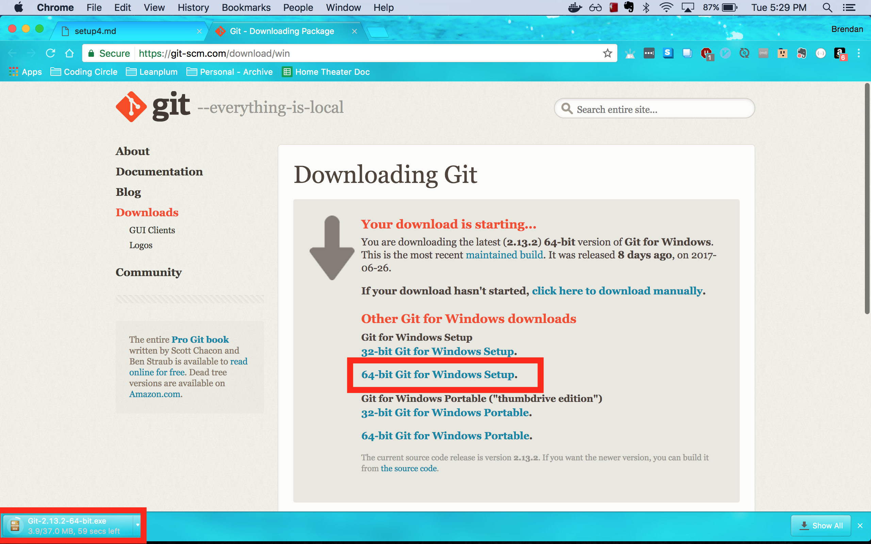Open the Community section
The height and width of the screenshot is (544, 871).
(149, 272)
